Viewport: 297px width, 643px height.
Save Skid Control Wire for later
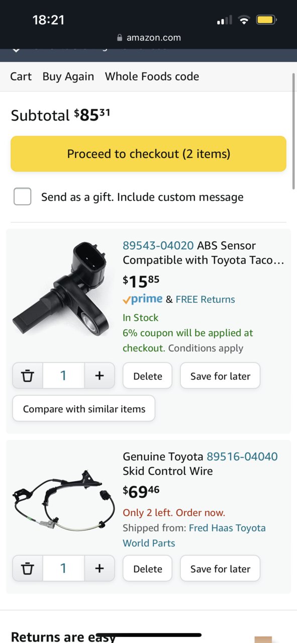tap(220, 569)
